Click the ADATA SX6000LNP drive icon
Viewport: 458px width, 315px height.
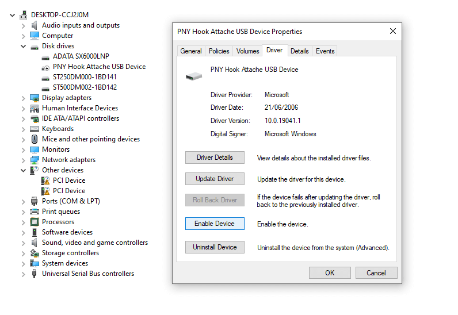point(45,57)
